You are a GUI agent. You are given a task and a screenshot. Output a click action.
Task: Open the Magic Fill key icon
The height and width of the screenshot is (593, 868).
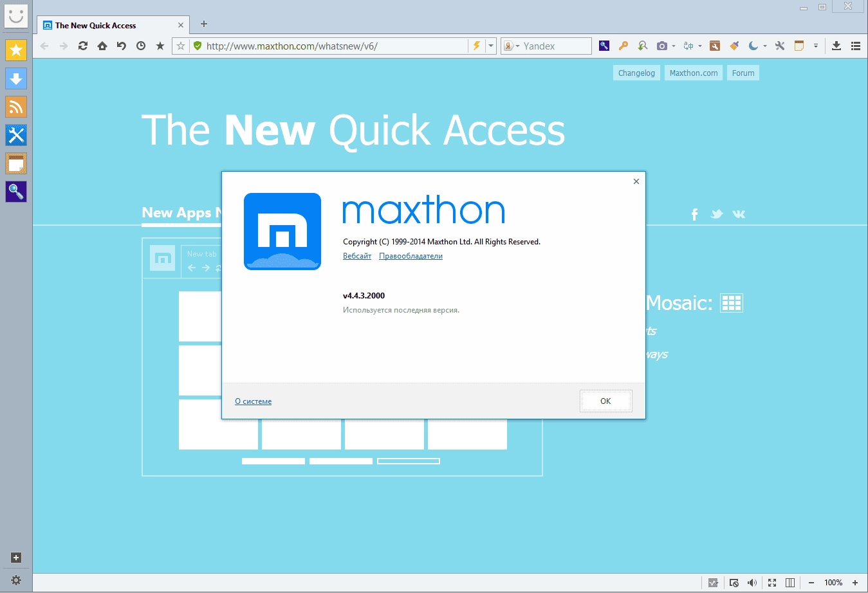tap(623, 46)
